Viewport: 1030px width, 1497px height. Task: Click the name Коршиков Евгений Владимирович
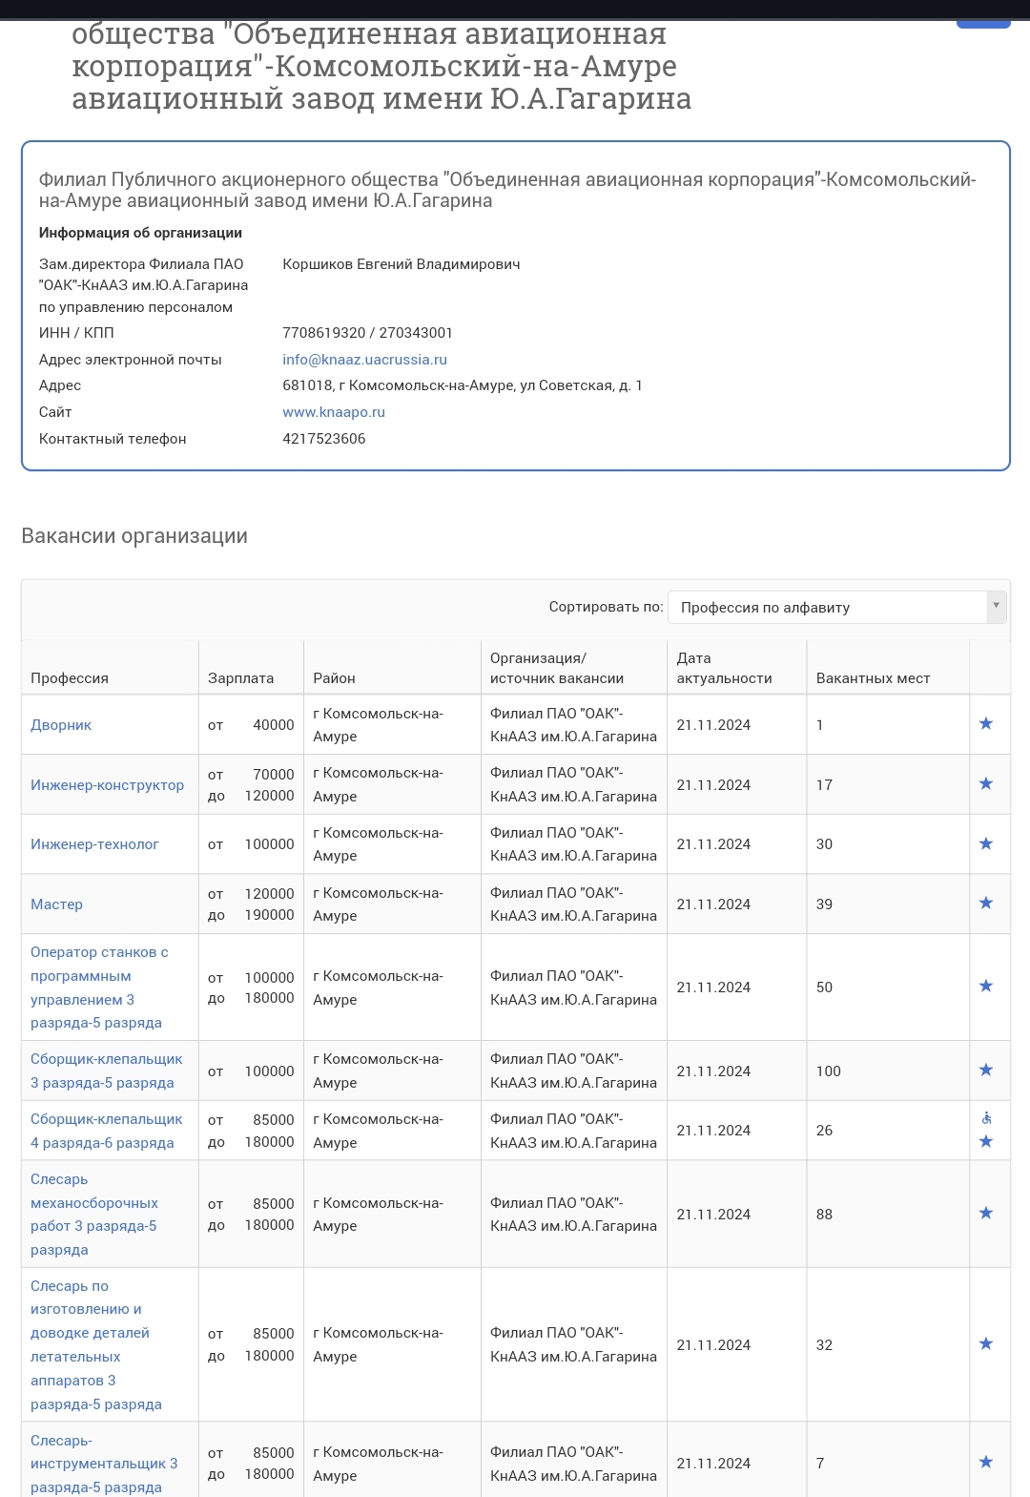(402, 264)
